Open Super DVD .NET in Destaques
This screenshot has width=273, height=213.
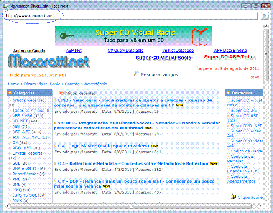(x=246, y=126)
